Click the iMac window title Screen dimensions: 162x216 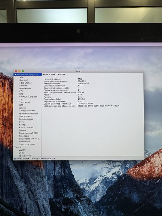[78, 71]
